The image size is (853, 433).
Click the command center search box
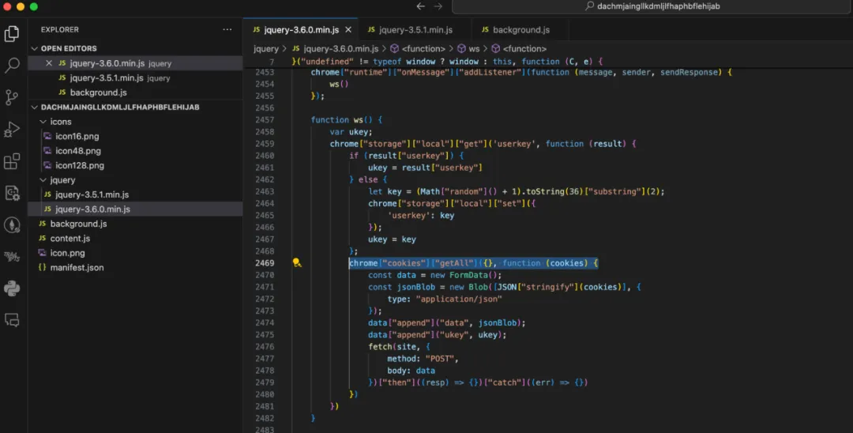pyautogui.click(x=652, y=6)
